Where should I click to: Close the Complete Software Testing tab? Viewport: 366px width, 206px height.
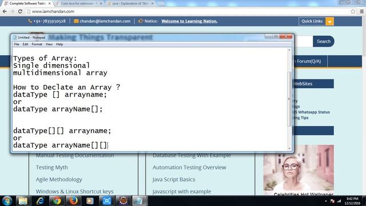point(50,3)
